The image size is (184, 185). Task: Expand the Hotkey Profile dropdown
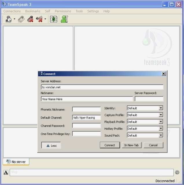161,128
